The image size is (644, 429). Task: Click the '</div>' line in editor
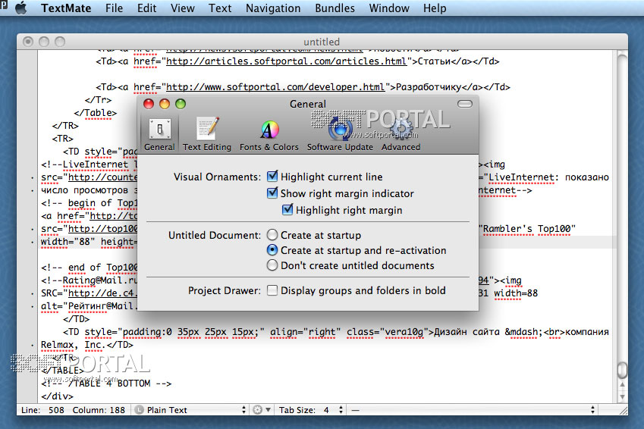pos(57,396)
